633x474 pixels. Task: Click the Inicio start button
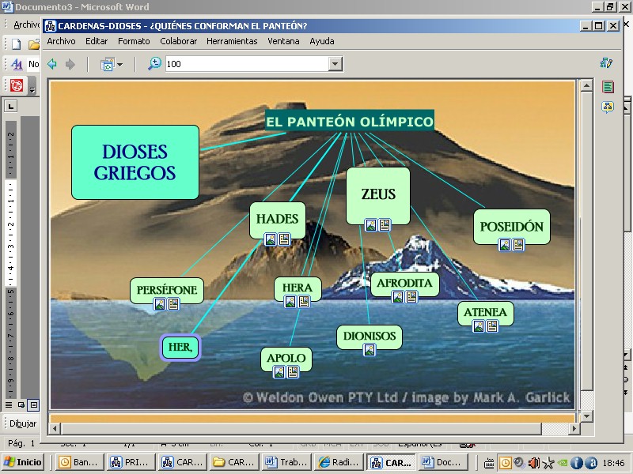[23, 462]
